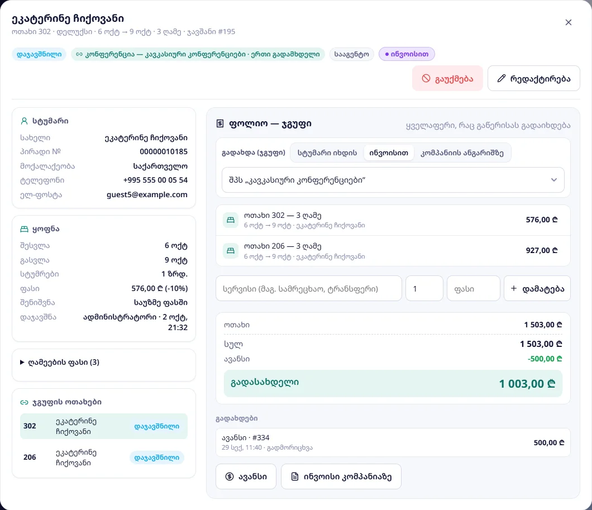Click the person icon beside სტუმარი heading
592x510 pixels.
(24, 121)
